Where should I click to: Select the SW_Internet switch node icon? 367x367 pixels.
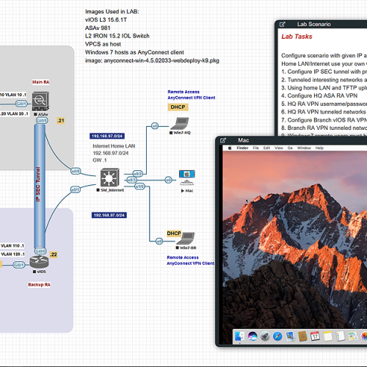click(110, 178)
